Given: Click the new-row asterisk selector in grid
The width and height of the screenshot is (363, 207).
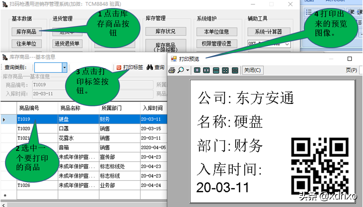Looking at the screenshot, I should coord(9,195).
